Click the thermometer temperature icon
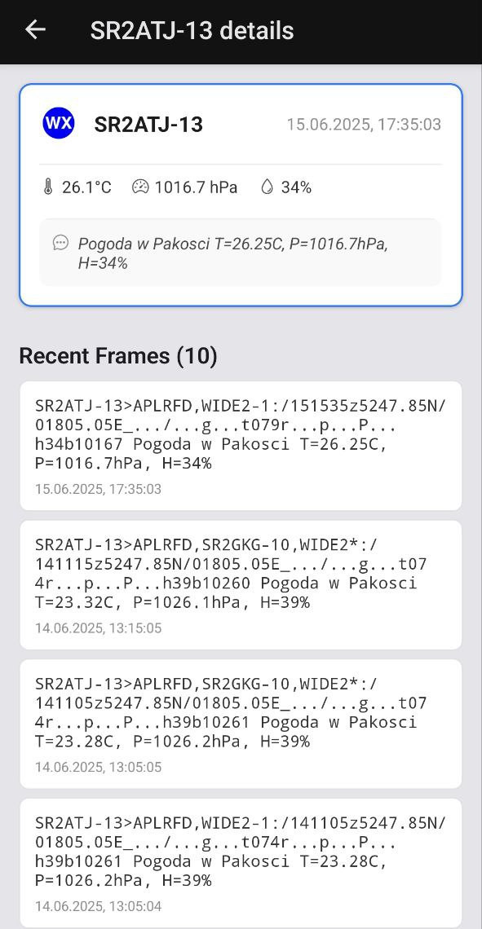The height and width of the screenshot is (929, 482). coord(48,187)
